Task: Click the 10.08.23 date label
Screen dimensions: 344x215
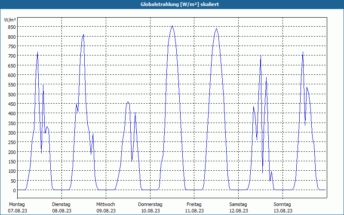Action: point(150,211)
